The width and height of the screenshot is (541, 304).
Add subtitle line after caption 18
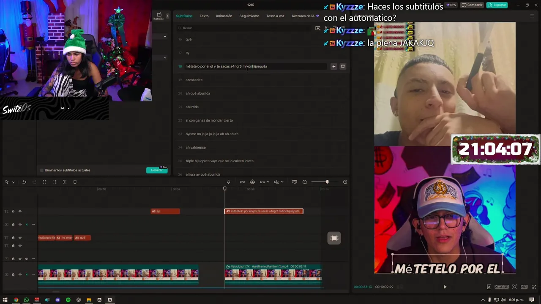[x=333, y=66]
